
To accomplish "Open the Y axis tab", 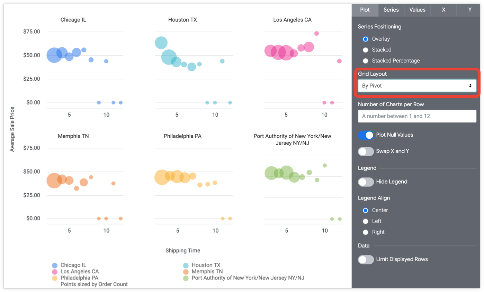I will pos(469,10).
